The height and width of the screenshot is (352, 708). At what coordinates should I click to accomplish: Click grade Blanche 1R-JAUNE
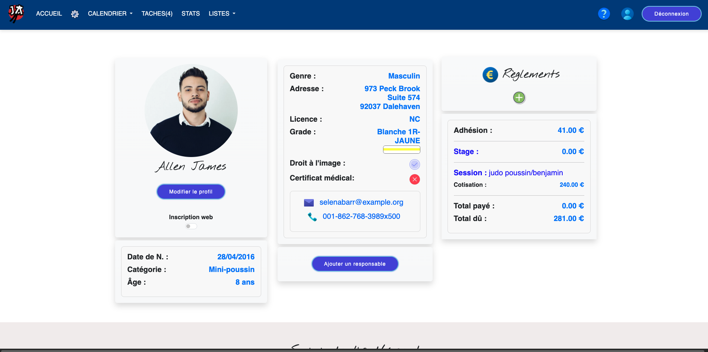click(398, 136)
